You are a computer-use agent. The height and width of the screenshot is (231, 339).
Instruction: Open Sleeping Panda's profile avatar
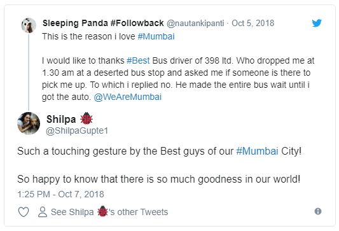29,25
